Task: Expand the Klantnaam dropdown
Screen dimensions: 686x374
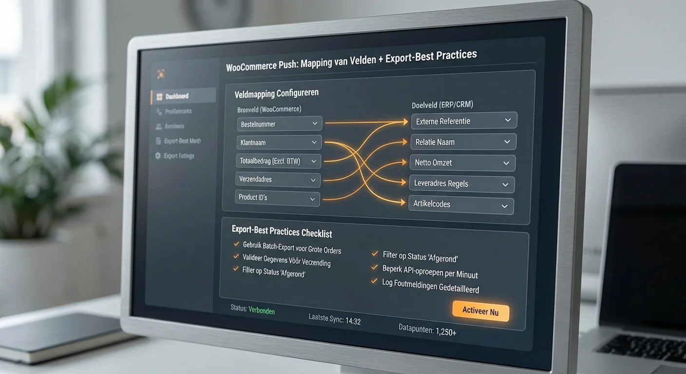Action: point(314,143)
